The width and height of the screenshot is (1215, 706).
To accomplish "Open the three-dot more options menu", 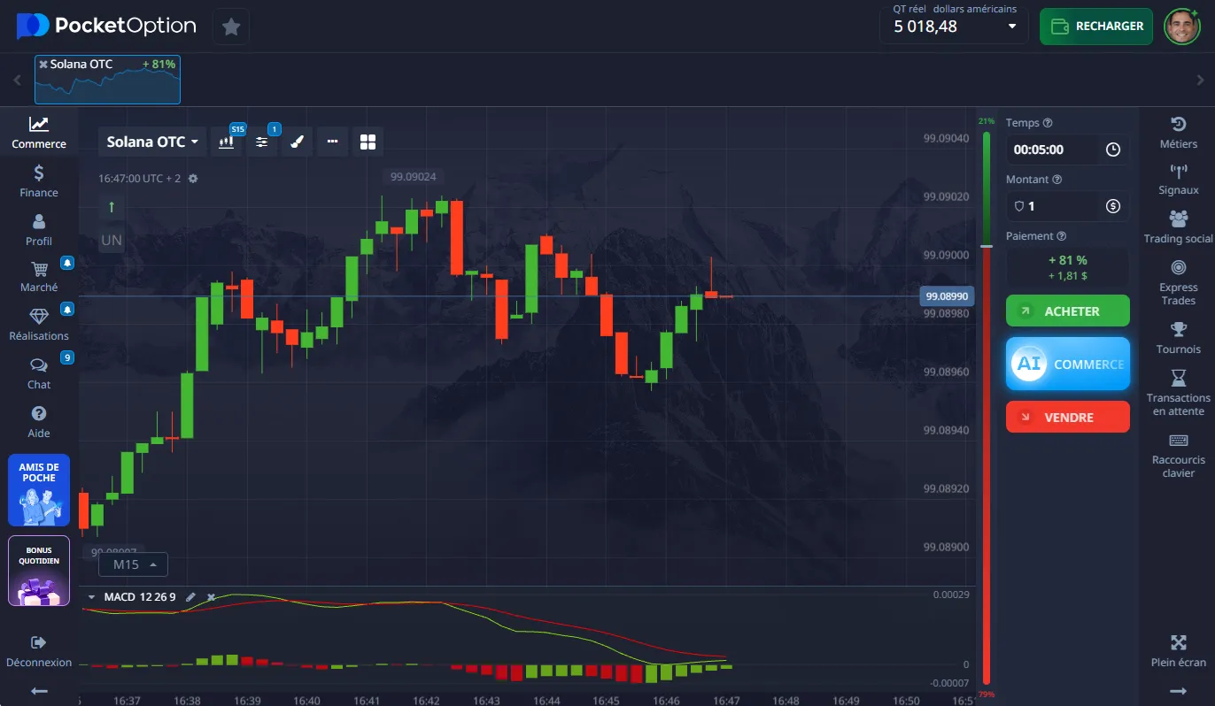I will click(x=332, y=142).
